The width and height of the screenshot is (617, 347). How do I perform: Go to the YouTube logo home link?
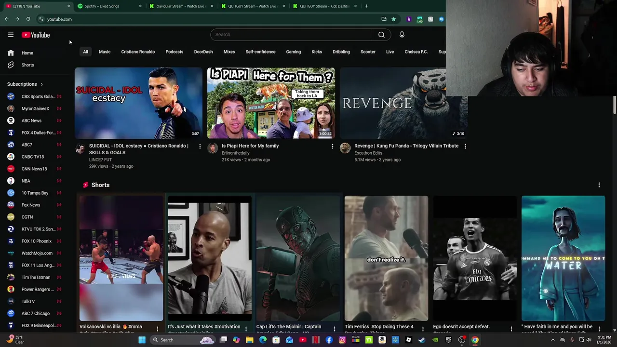[36, 35]
